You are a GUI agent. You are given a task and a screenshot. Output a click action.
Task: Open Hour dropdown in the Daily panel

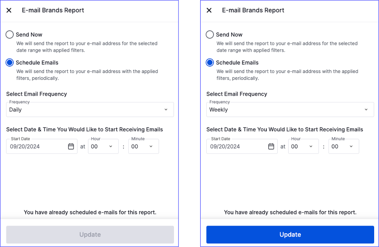pos(103,147)
